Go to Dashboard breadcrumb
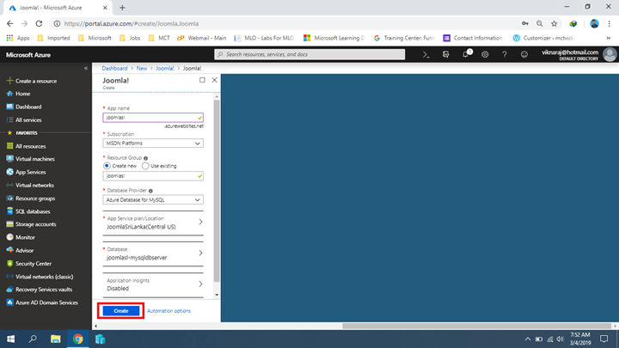Screen dimensions: 619x348 click(x=114, y=68)
